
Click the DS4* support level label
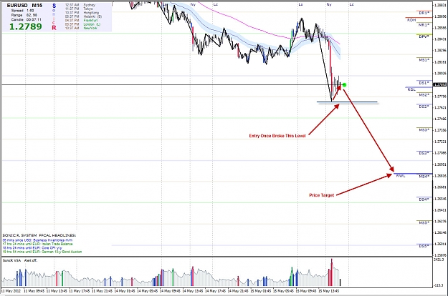(424, 199)
